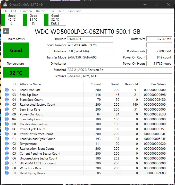Click raw value 0000000584E
The width and height of the screenshot is (175, 185).
155,139
